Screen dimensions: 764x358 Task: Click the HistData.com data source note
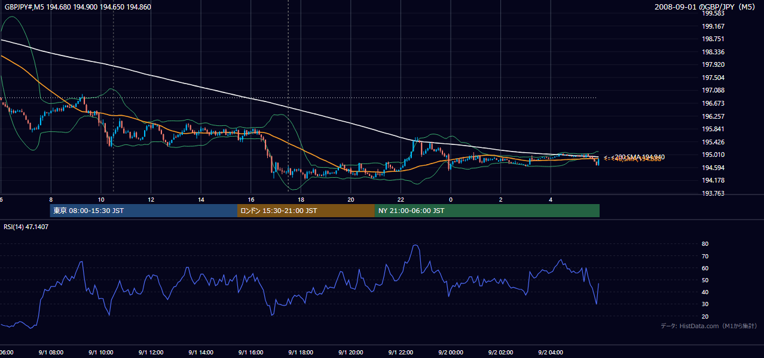709,326
